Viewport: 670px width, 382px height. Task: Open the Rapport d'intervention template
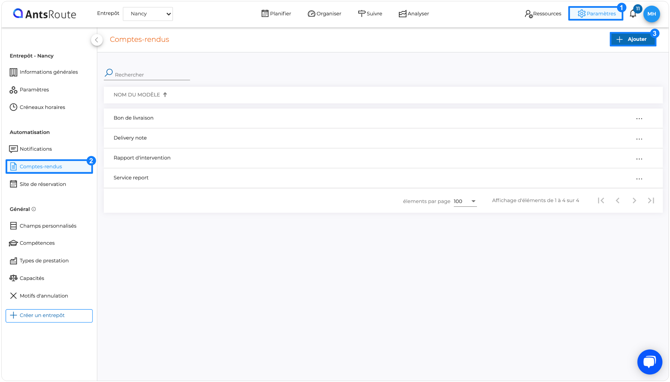[142, 158]
